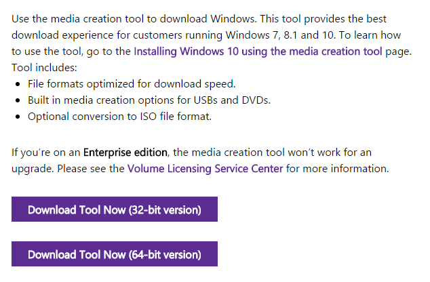
Task: Click the Windows 7, 8.1 and 10 text
Action: tap(279, 35)
